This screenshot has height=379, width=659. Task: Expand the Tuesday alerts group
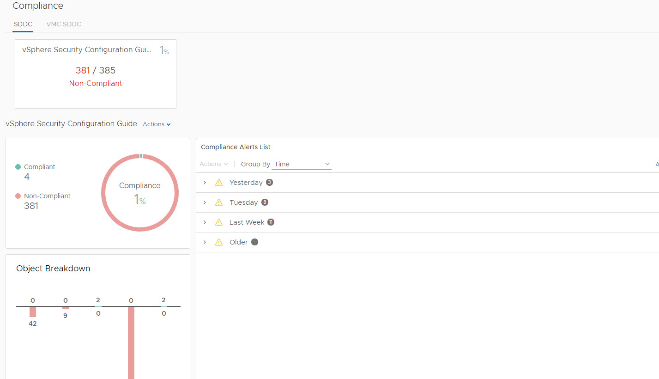pos(205,202)
